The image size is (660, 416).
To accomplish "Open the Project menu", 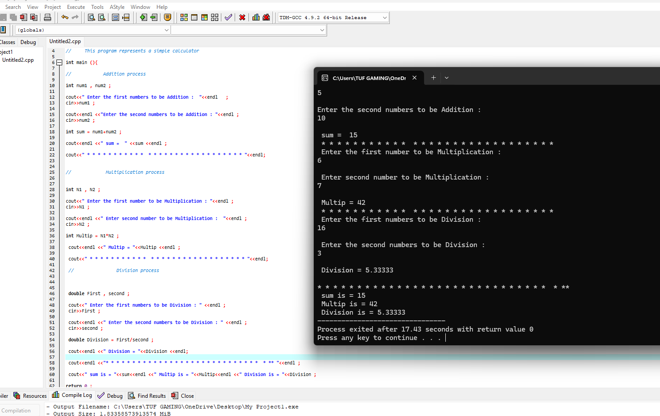I will coord(52,7).
